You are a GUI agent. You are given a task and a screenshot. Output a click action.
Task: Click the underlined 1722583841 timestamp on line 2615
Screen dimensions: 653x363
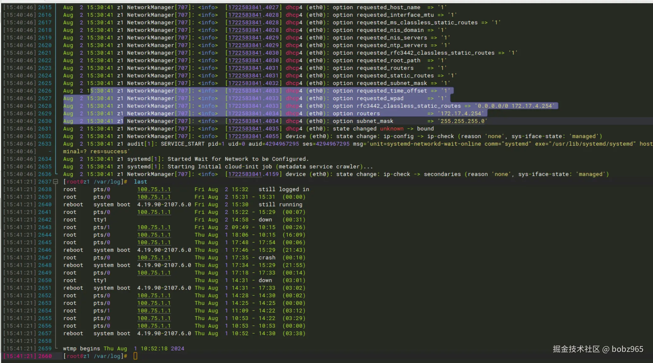pos(245,7)
